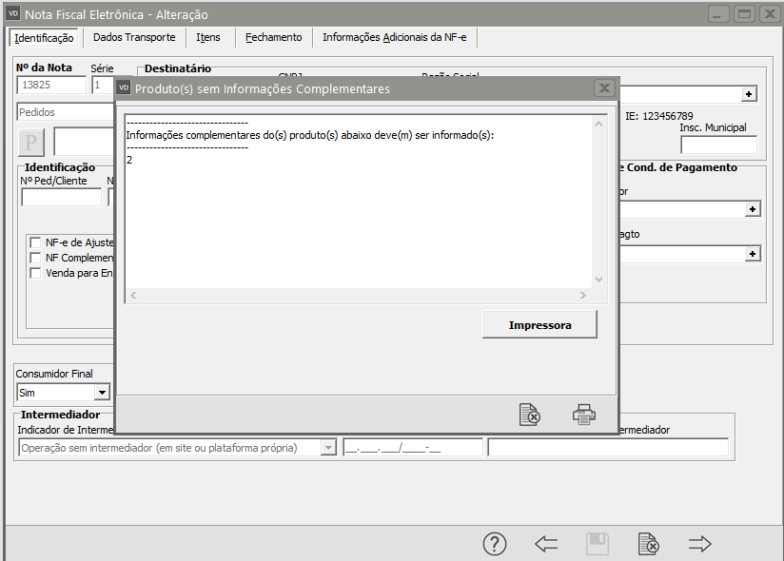Viewport: 784px width, 561px height.
Task: Open help with the question mark icon
Action: click(x=495, y=544)
